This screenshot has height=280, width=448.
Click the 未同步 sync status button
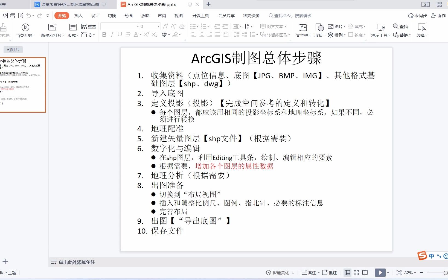point(417,16)
